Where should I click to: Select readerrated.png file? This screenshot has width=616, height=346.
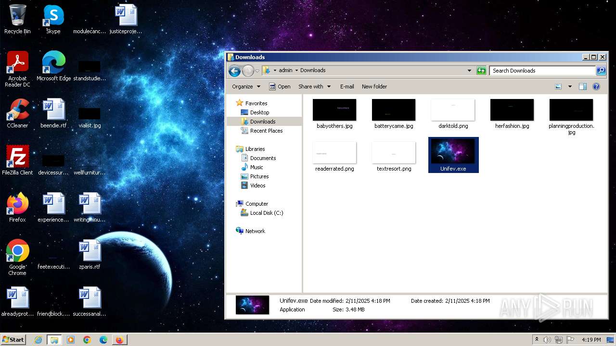[334, 157]
